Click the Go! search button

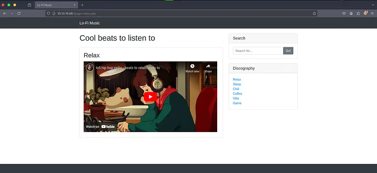288,51
